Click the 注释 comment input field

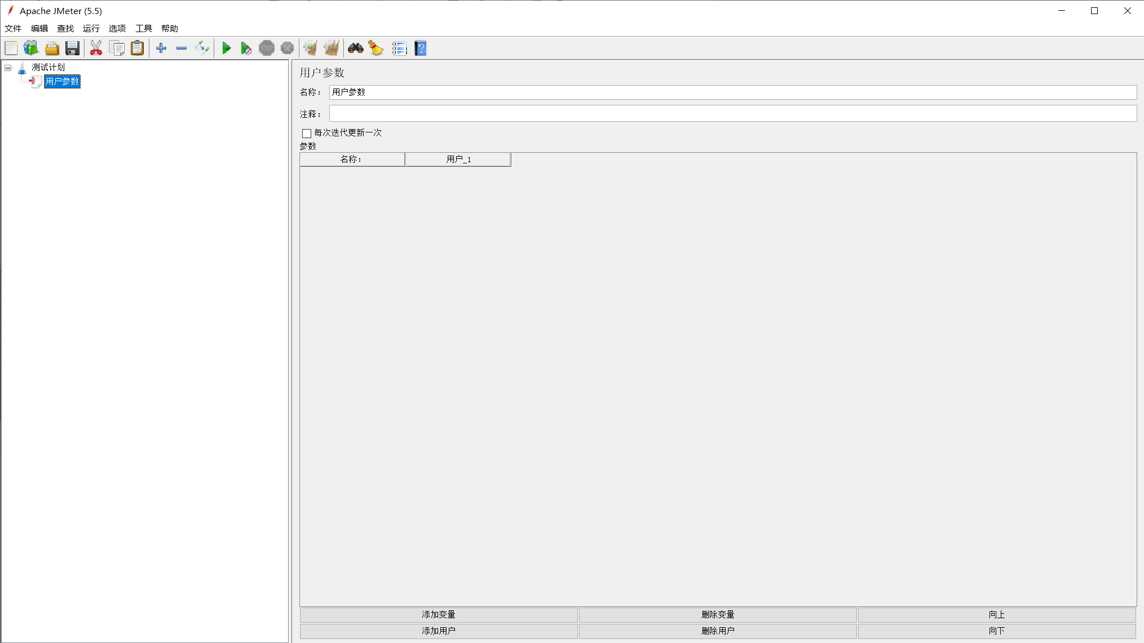click(x=733, y=114)
